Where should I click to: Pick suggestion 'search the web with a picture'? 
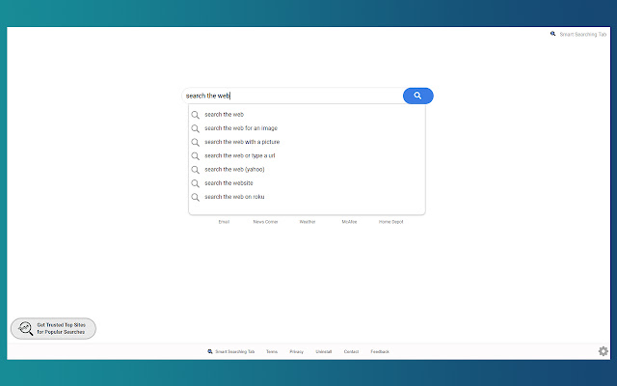[x=307, y=142]
